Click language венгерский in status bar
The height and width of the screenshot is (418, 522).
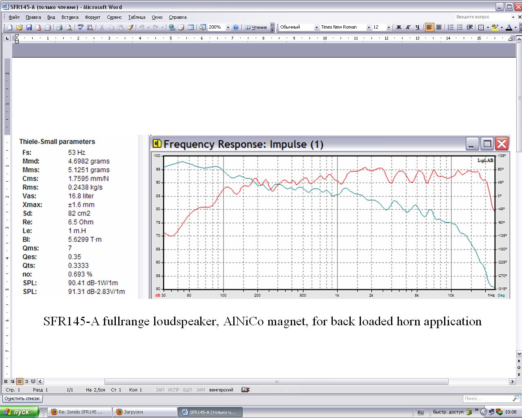tap(221, 390)
